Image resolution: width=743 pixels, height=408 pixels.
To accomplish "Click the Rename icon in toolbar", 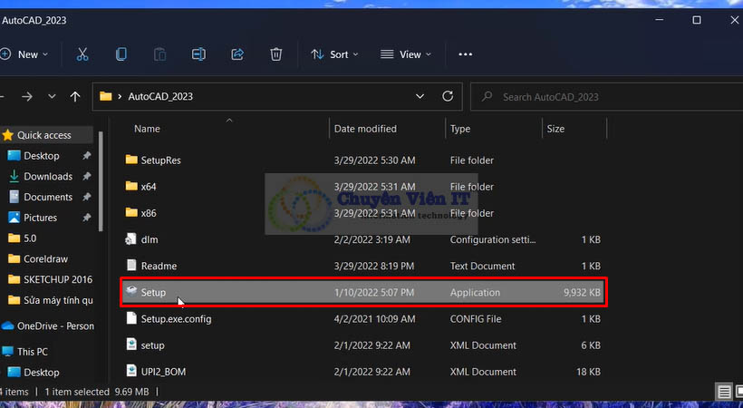I will point(198,54).
